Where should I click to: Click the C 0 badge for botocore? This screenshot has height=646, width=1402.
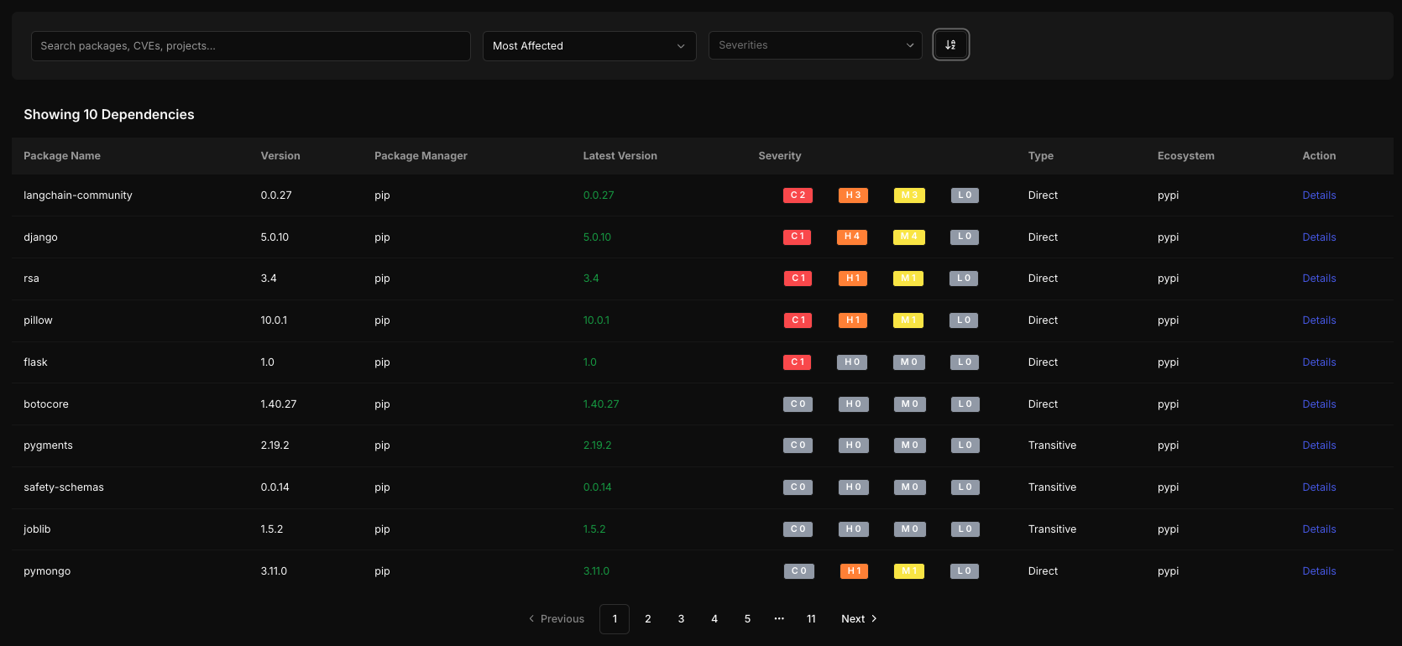[798, 404]
